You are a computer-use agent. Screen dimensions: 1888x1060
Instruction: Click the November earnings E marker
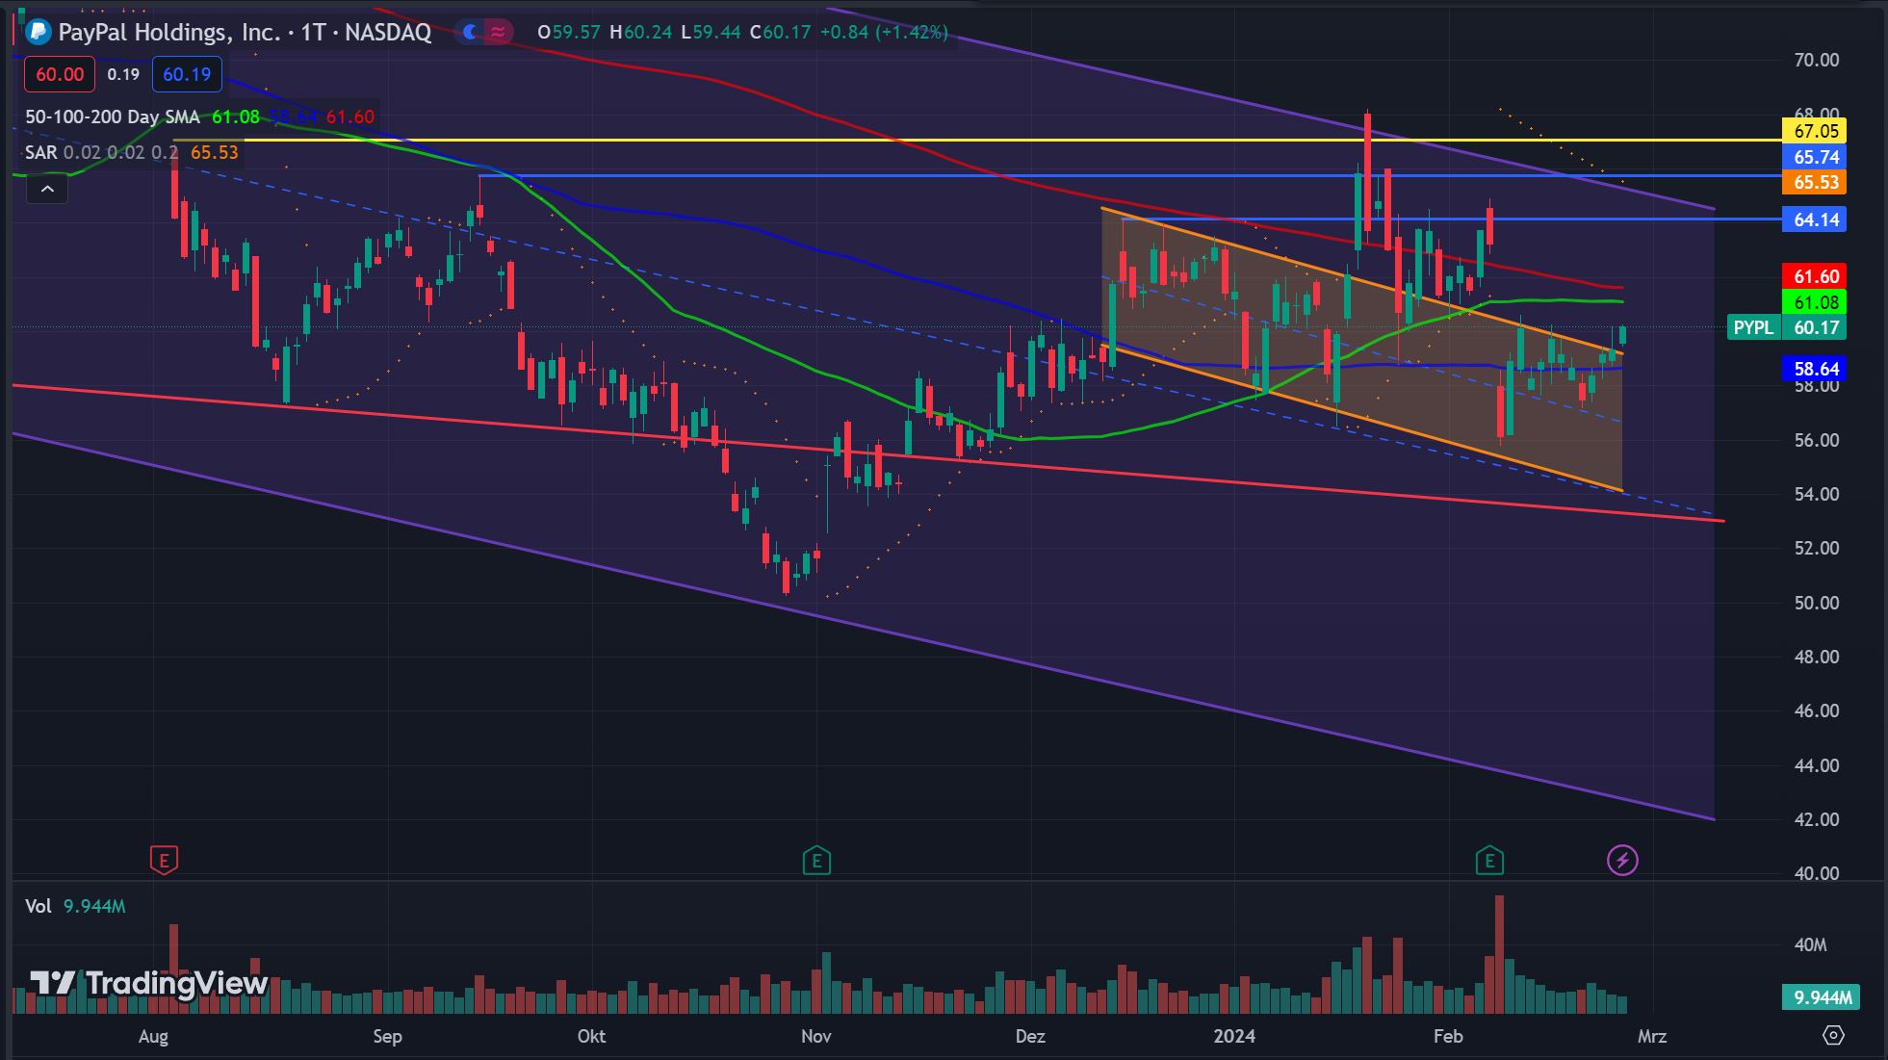tap(816, 860)
